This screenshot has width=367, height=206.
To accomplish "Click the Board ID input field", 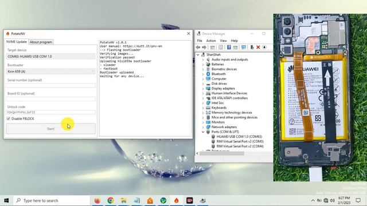I will (x=50, y=99).
